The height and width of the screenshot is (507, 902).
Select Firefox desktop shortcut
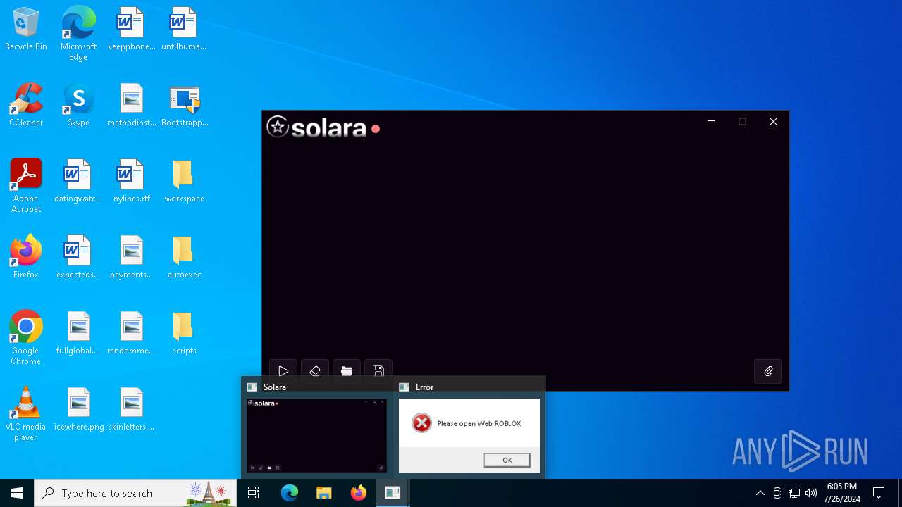coord(26,258)
